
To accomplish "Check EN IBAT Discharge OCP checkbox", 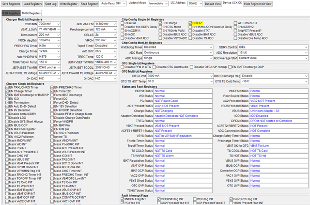I will [230, 67].
